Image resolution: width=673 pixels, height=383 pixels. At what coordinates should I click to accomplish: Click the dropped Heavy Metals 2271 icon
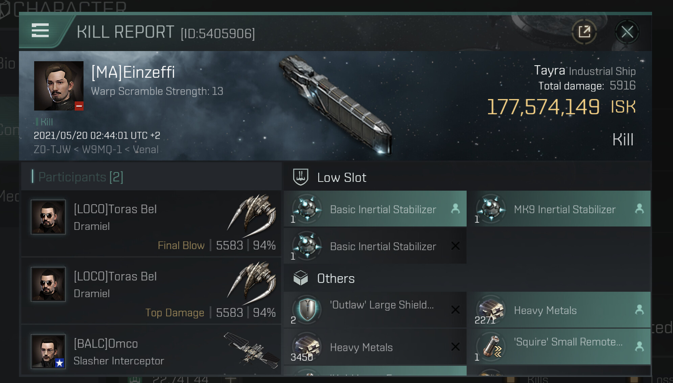[x=491, y=309]
